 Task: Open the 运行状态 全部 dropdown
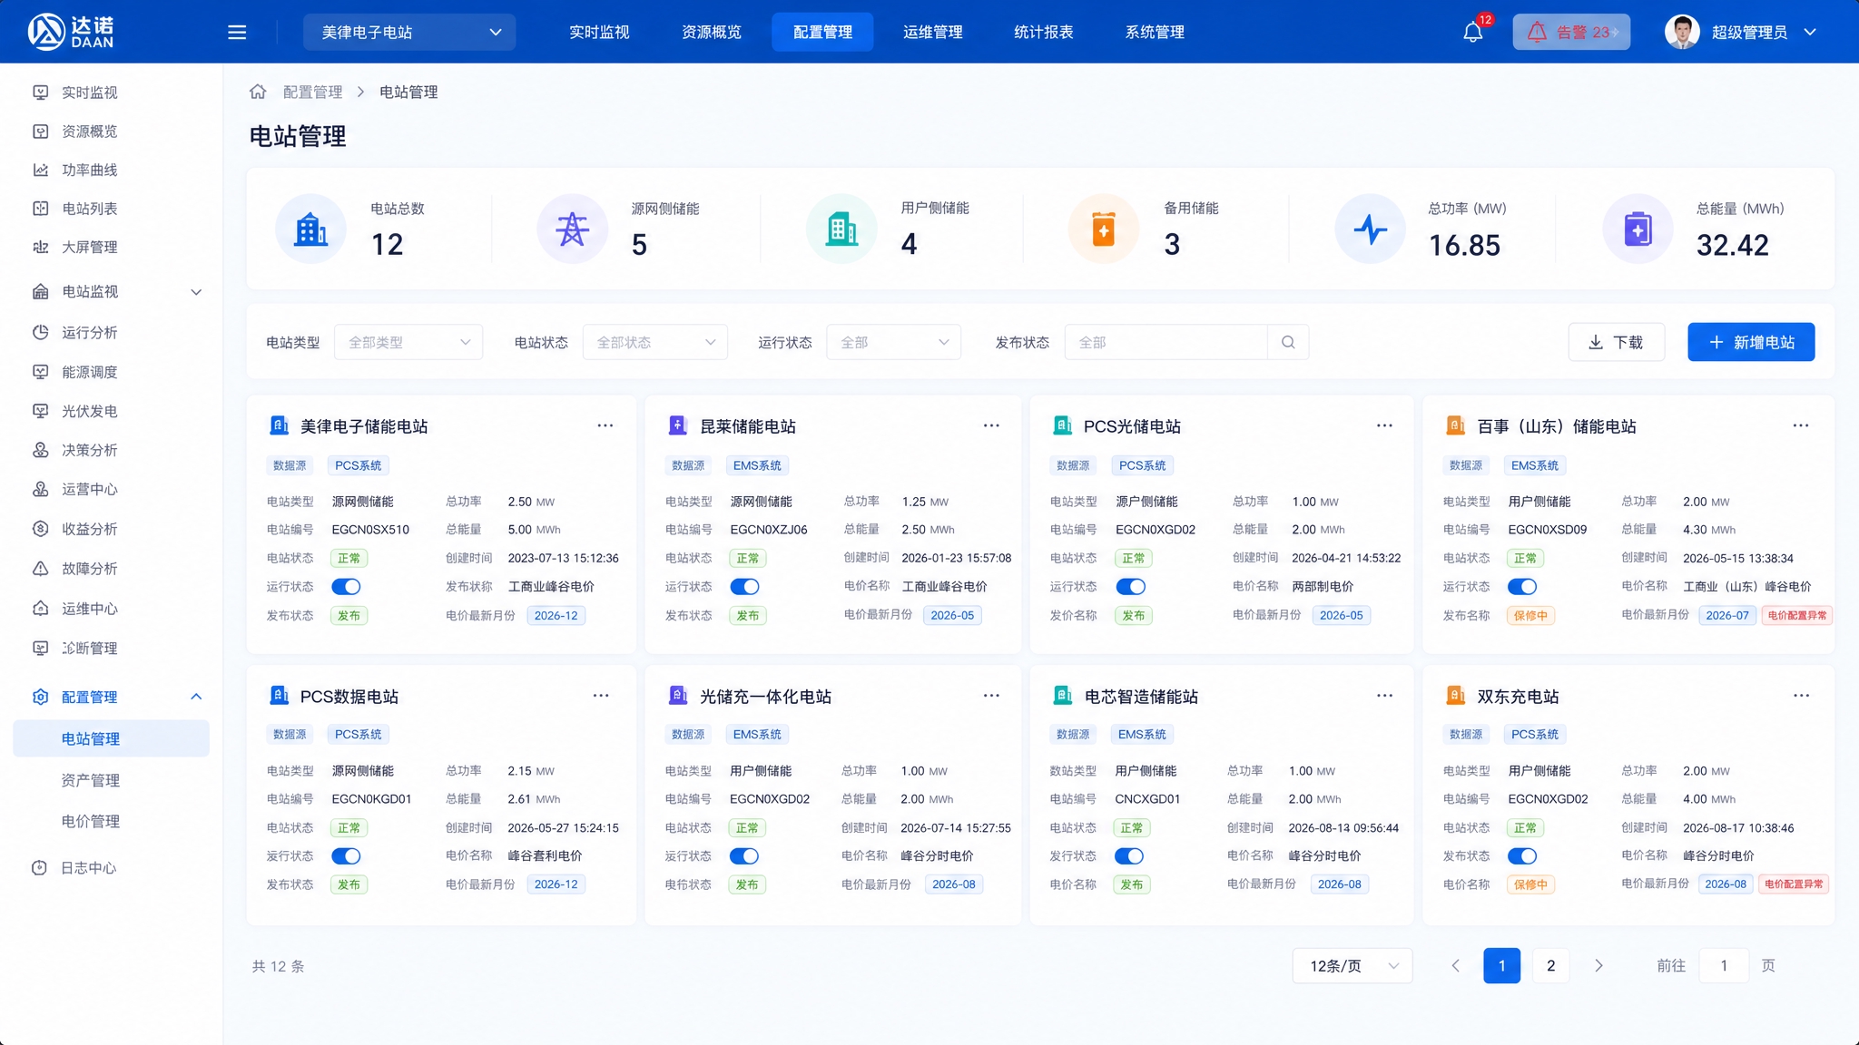[x=893, y=342]
